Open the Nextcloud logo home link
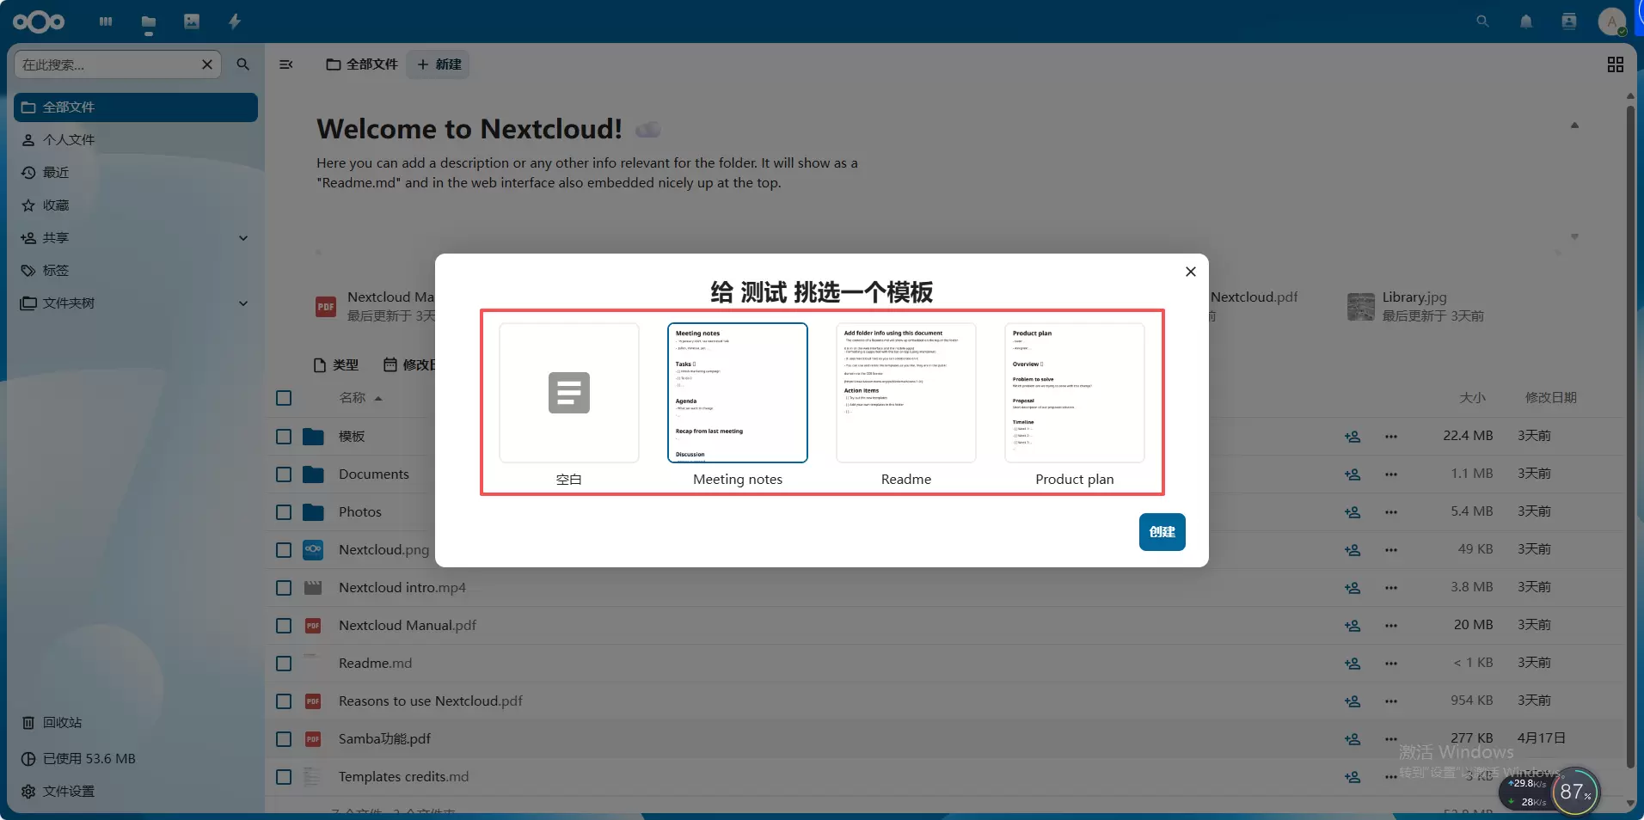Image resolution: width=1644 pixels, height=820 pixels. point(39,21)
